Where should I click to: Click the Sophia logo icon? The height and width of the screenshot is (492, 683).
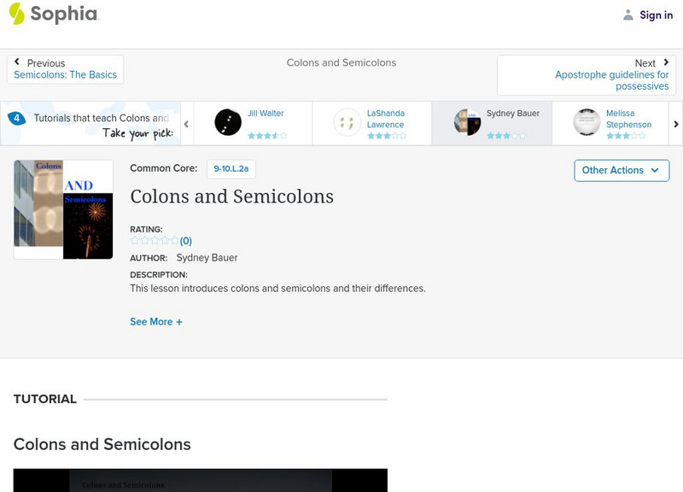[17, 14]
